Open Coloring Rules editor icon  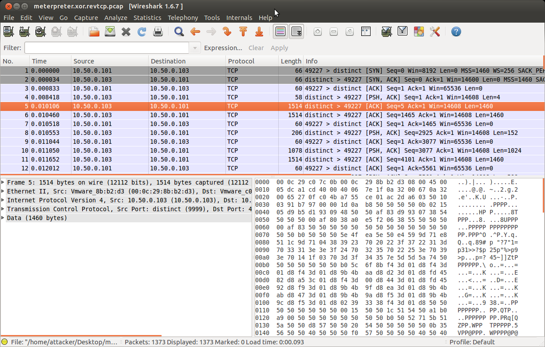pyautogui.click(x=419, y=32)
